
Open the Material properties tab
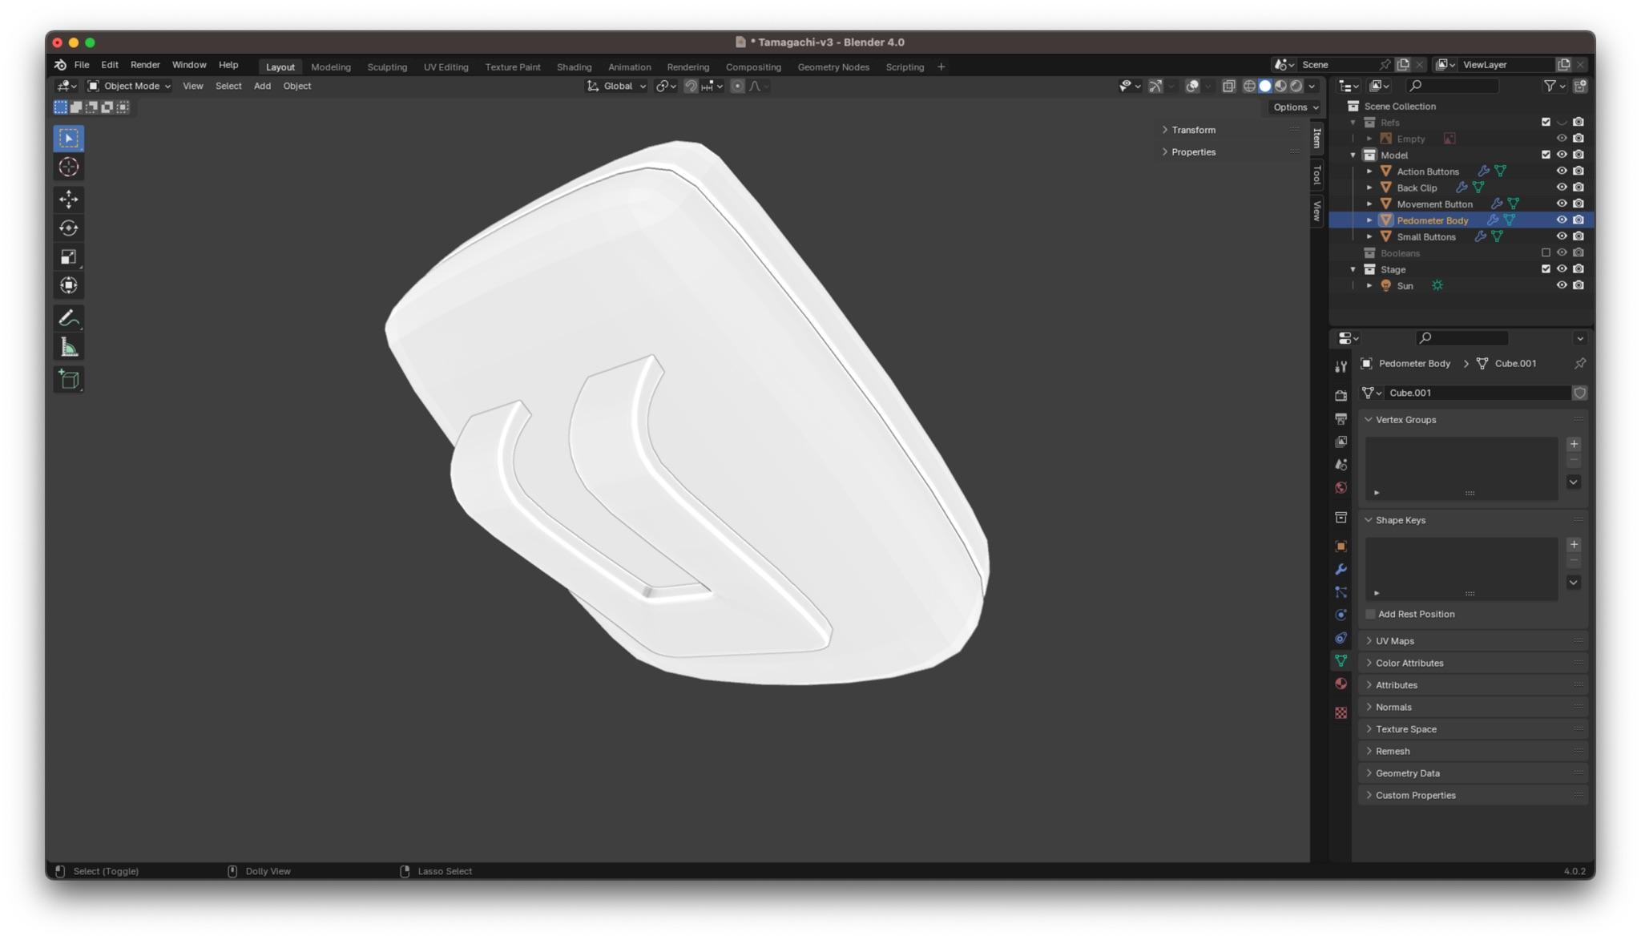click(1341, 684)
